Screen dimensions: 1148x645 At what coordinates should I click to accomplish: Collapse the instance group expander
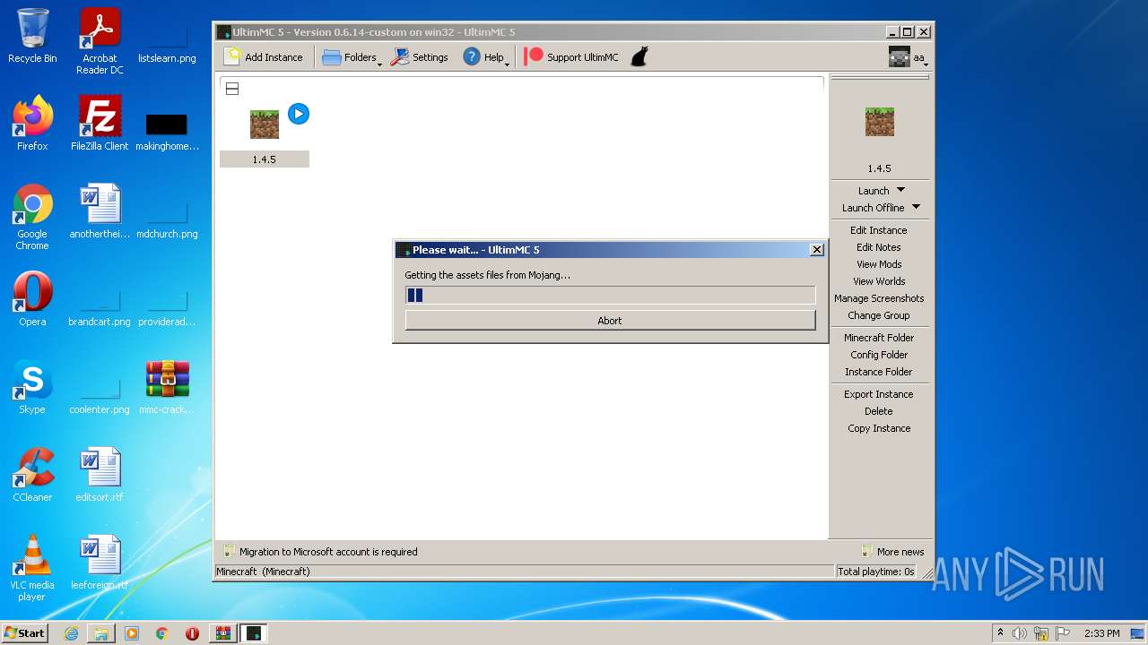[x=231, y=89]
